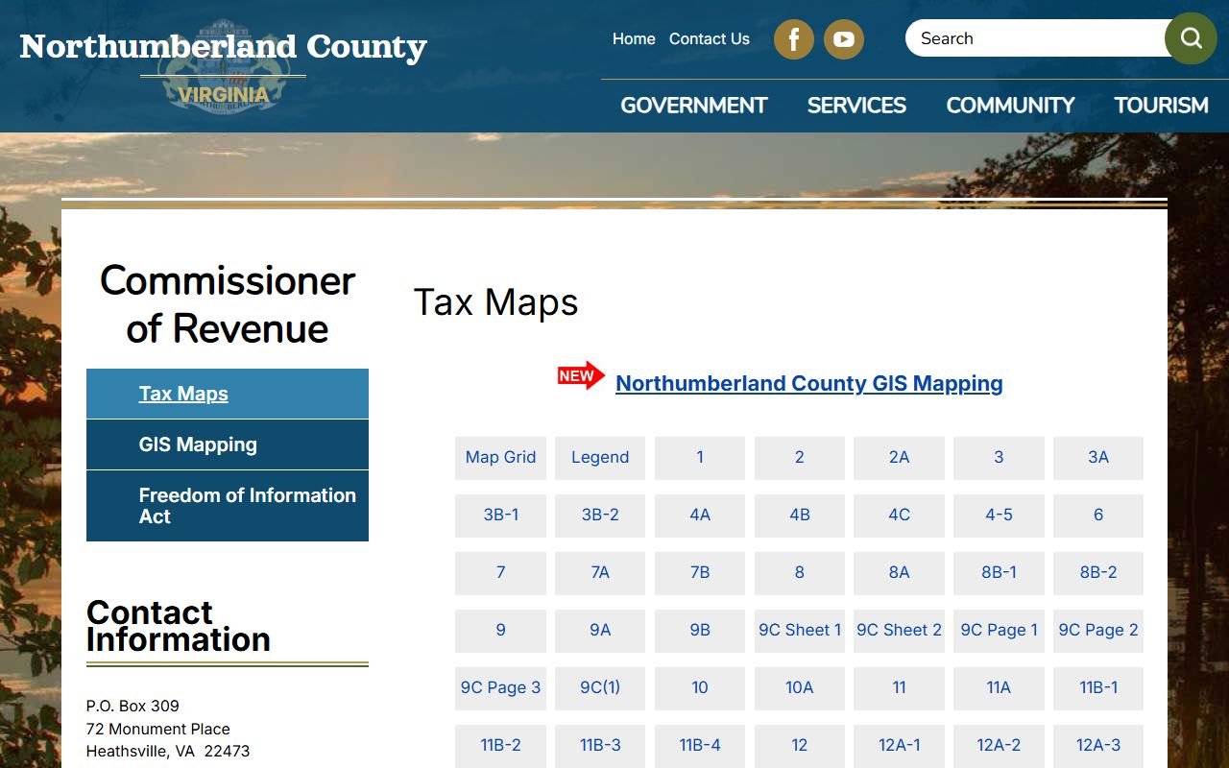Open tax map 12A-1
The height and width of the screenshot is (768, 1229).
(x=899, y=746)
